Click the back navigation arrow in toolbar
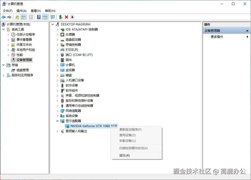Viewport: 251px width, 180px height. 4,17
